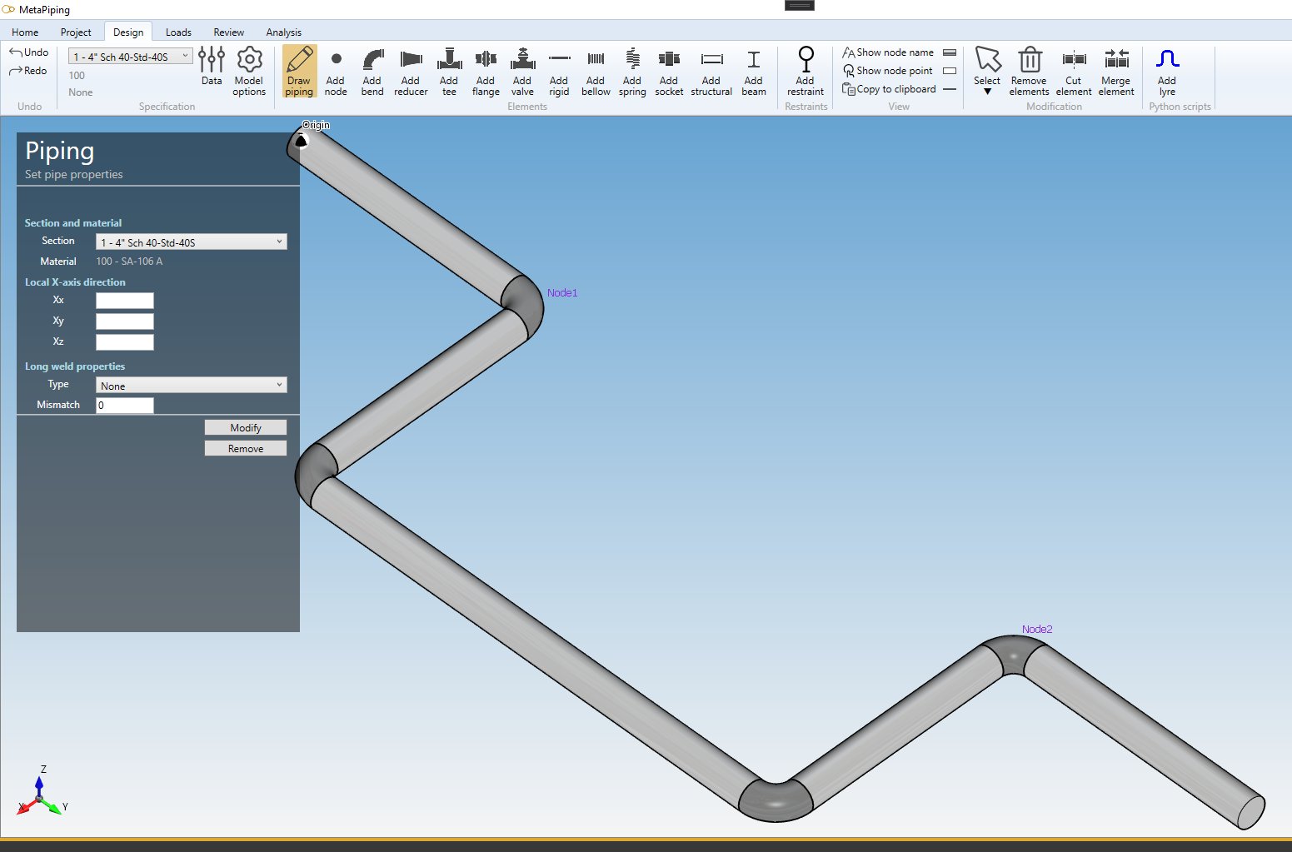Click the Mismatch value field
Screen dimensions: 1292x852
click(125, 406)
